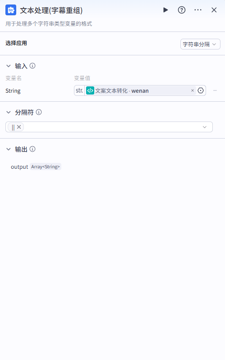Click the str. type selector

click(x=79, y=91)
